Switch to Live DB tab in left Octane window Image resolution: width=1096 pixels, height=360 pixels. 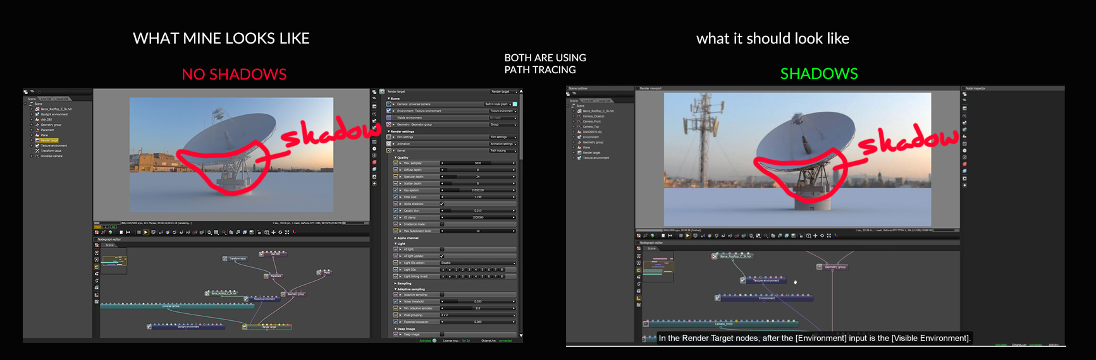click(x=46, y=99)
